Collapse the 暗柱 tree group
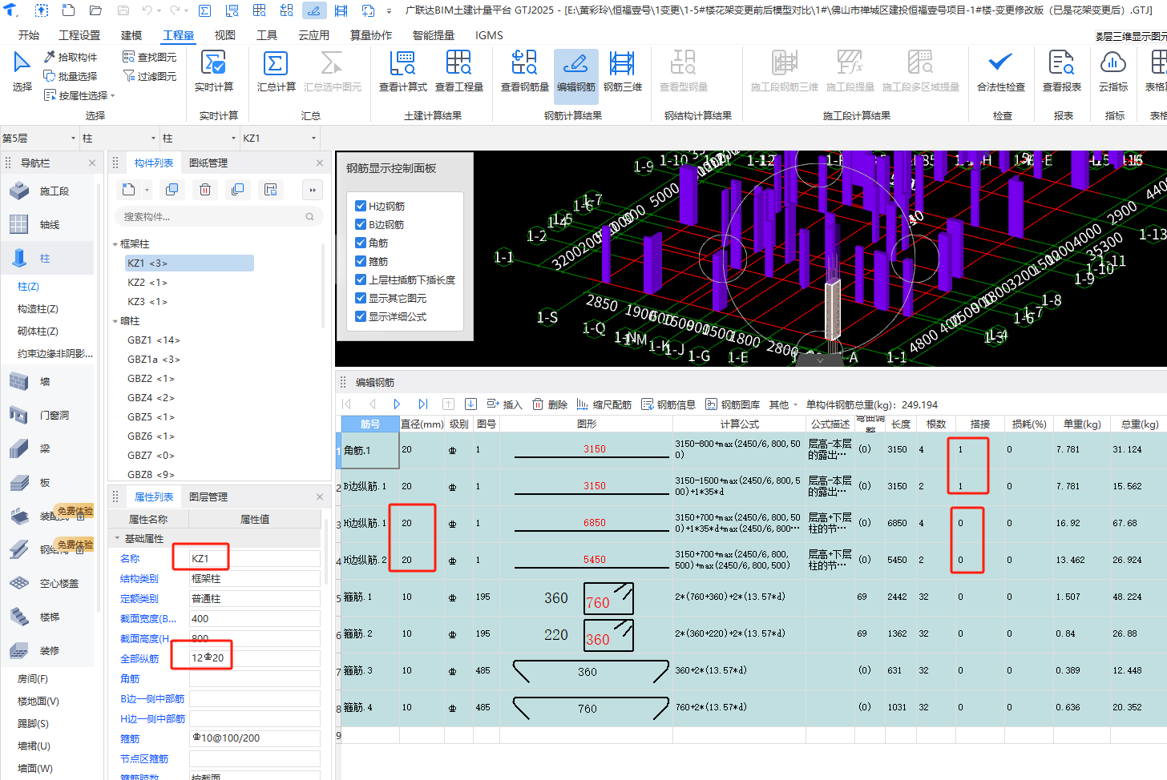Viewport: 1167px width, 780px height. [x=115, y=321]
